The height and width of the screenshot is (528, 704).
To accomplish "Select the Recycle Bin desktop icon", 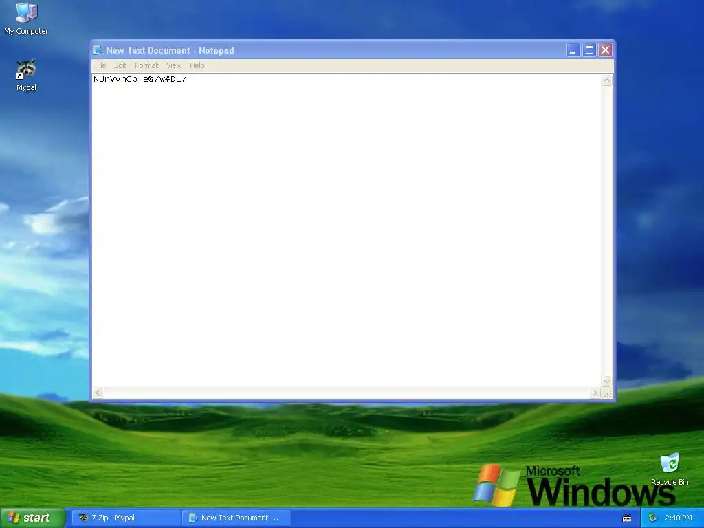I will click(x=670, y=470).
